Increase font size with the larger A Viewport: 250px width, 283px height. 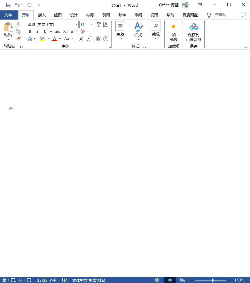coord(81,39)
